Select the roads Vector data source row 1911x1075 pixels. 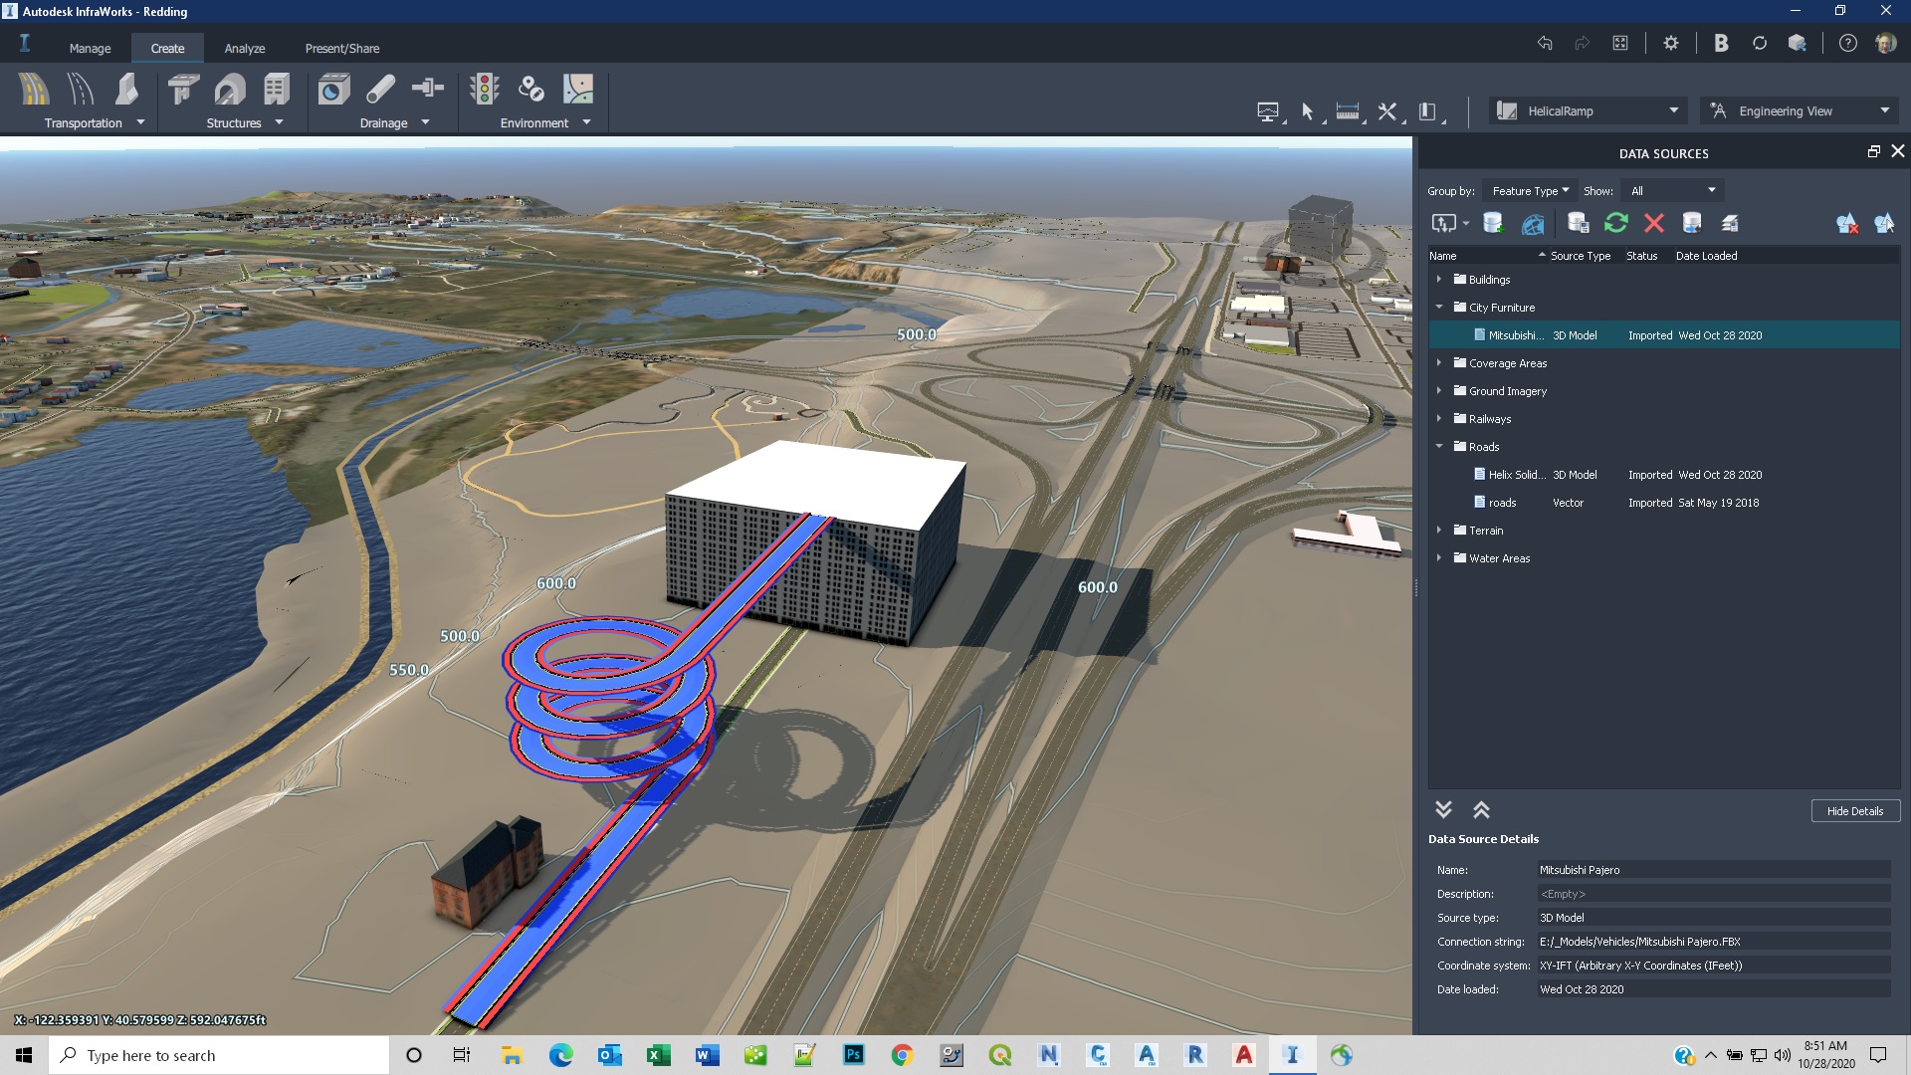click(1664, 503)
